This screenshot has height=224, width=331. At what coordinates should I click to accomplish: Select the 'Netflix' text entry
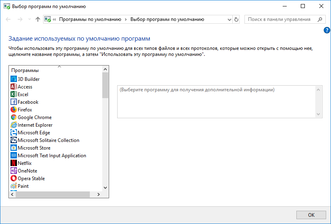click(25, 163)
